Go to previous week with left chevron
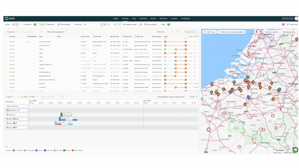Viewport: 299px width, 168px height. click(19, 97)
